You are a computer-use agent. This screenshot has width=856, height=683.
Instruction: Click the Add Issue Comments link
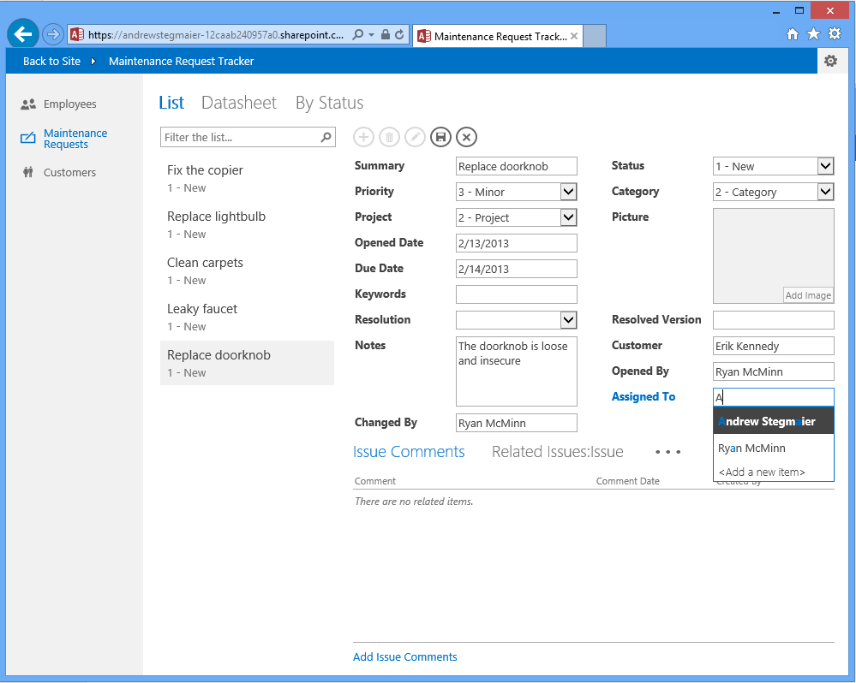[404, 657]
